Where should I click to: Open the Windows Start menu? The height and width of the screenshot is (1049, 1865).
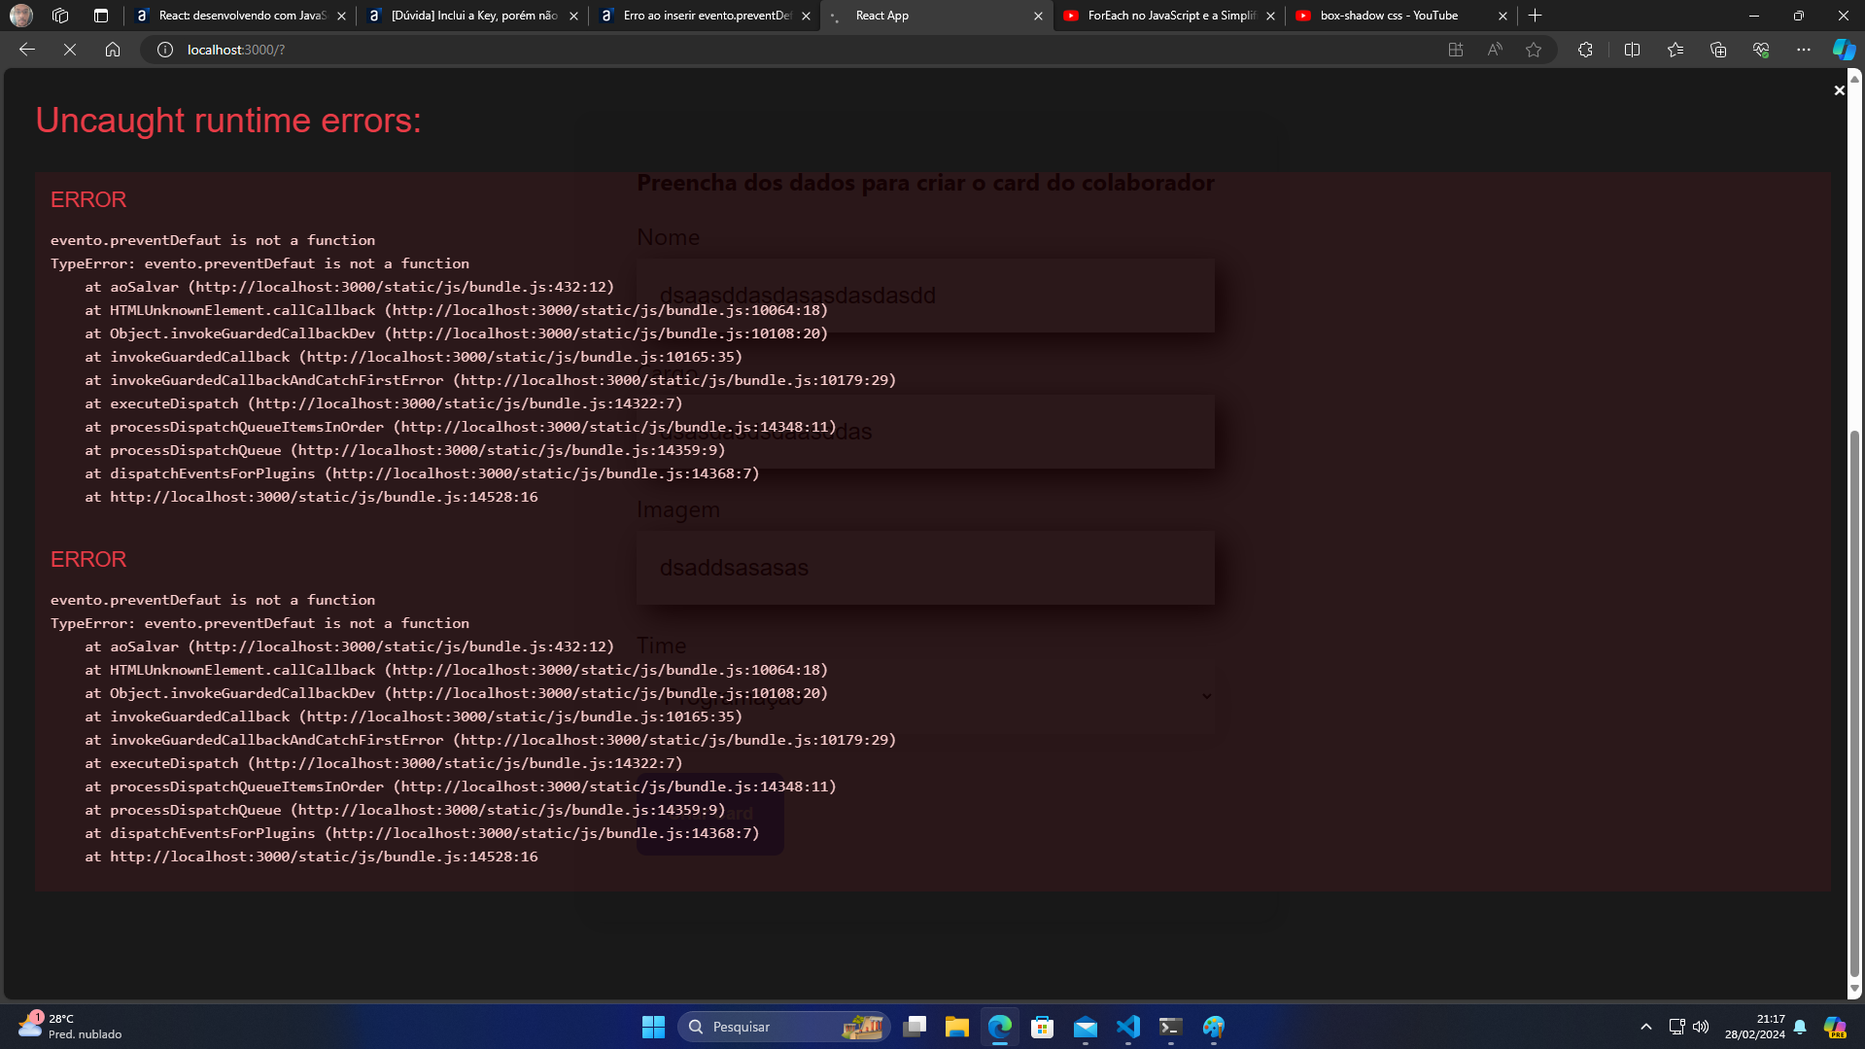[x=653, y=1027]
